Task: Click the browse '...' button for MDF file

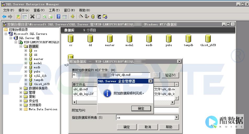Action: (156, 75)
